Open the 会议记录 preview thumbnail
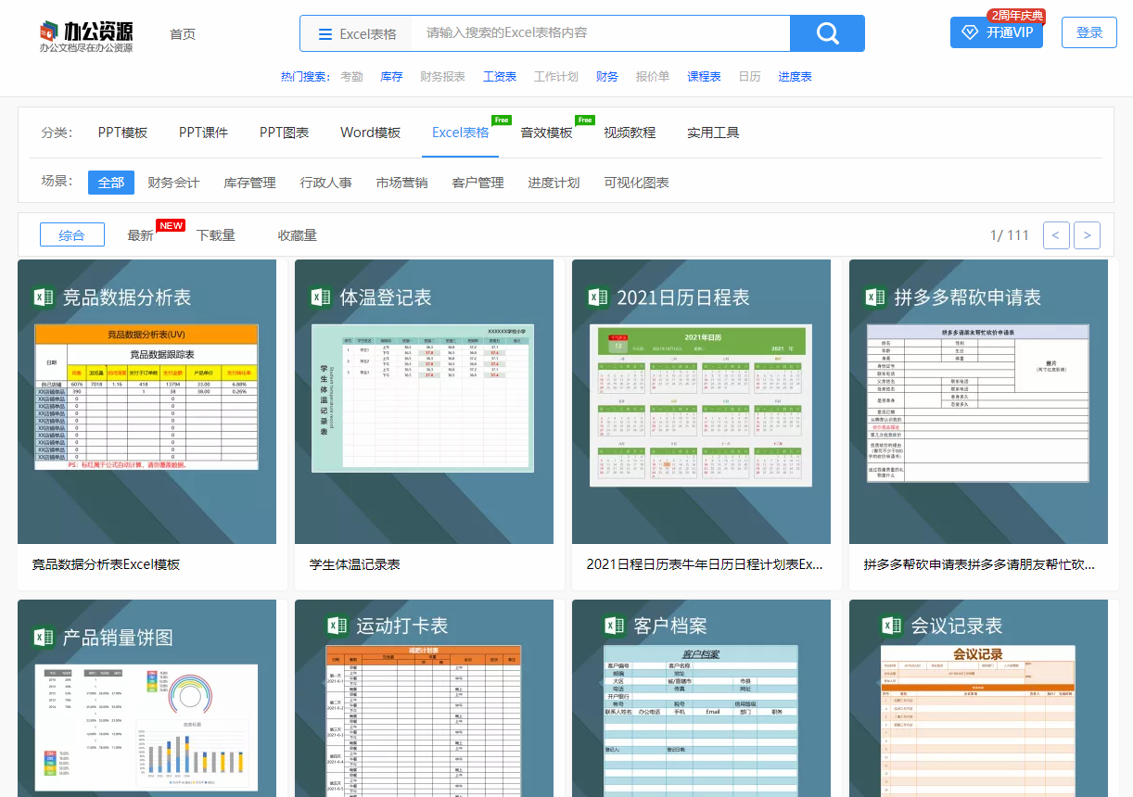Image resolution: width=1133 pixels, height=797 pixels. pyautogui.click(x=978, y=721)
